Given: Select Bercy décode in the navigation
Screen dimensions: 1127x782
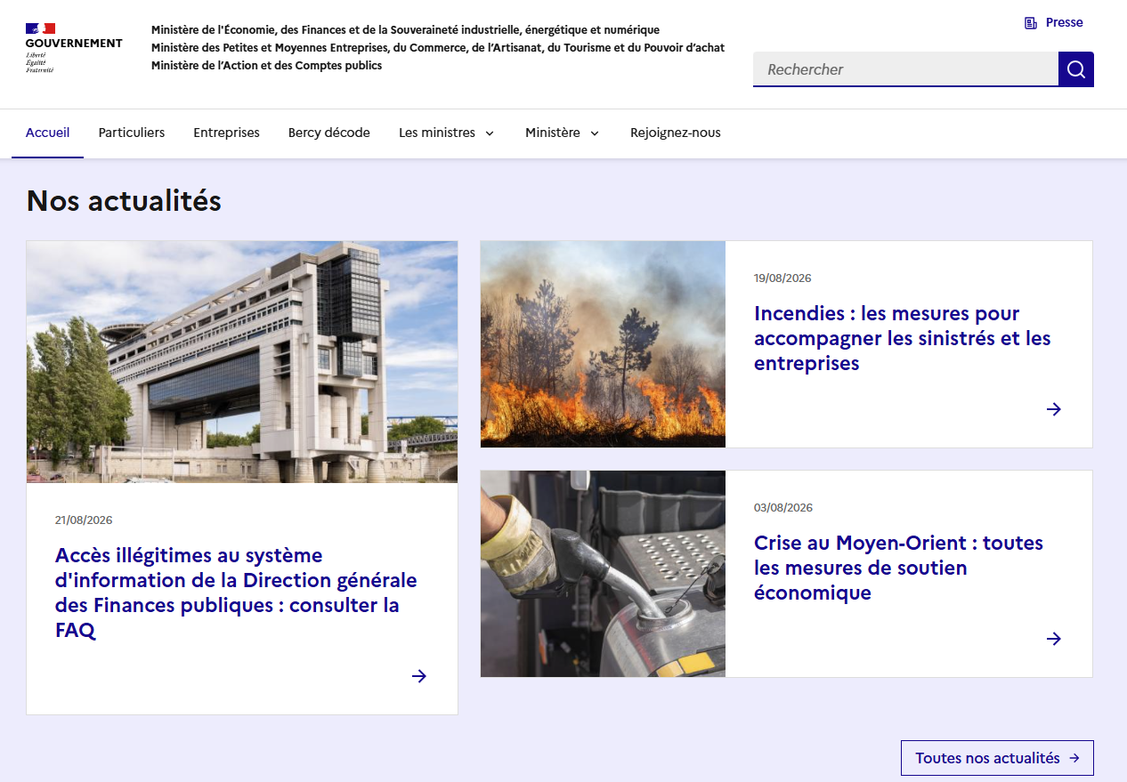Looking at the screenshot, I should pos(329,133).
